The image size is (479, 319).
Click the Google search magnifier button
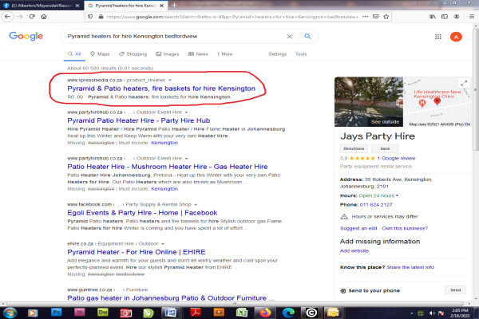[307, 37]
